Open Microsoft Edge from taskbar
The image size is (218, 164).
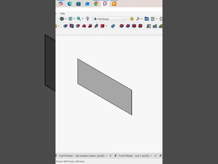pyautogui.click(x=69, y=4)
